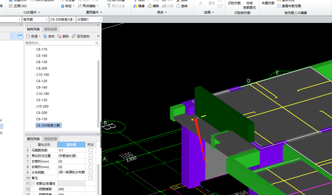Image resolution: width=332 pixels, height=195 pixels.
Task: Click the 删除 delete component button
Action: click(x=63, y=36)
